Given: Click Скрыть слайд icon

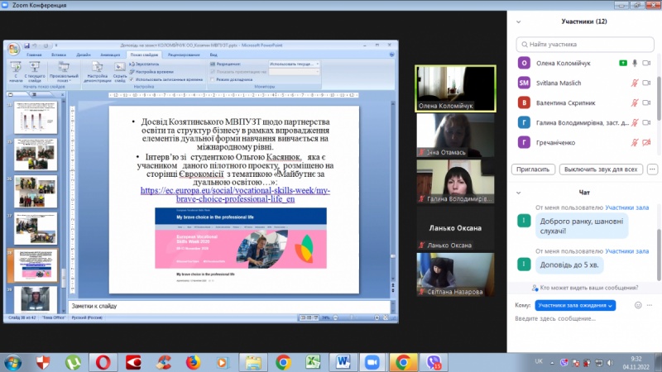Looking at the screenshot, I should (120, 68).
